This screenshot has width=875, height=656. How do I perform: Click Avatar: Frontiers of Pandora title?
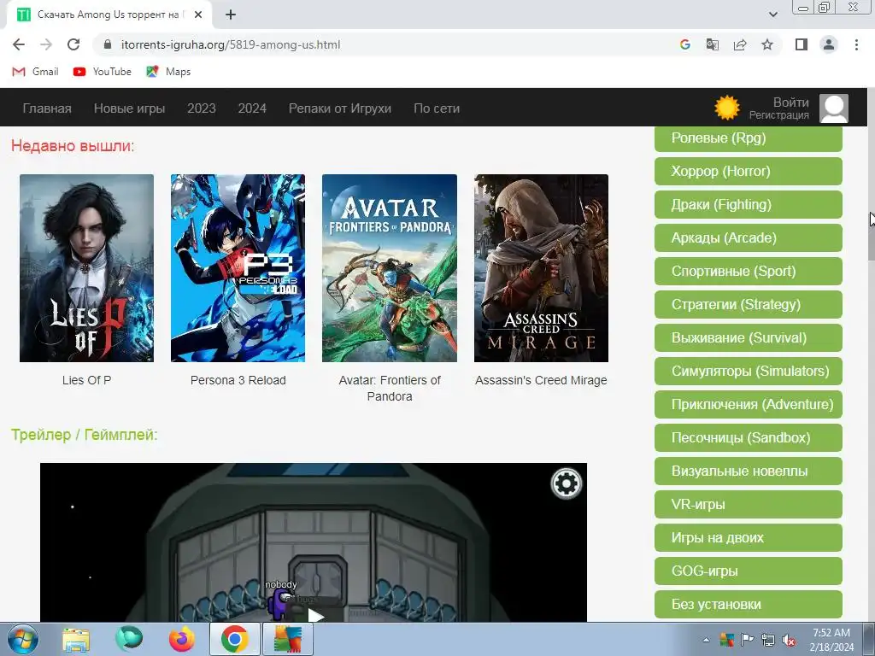390,389
